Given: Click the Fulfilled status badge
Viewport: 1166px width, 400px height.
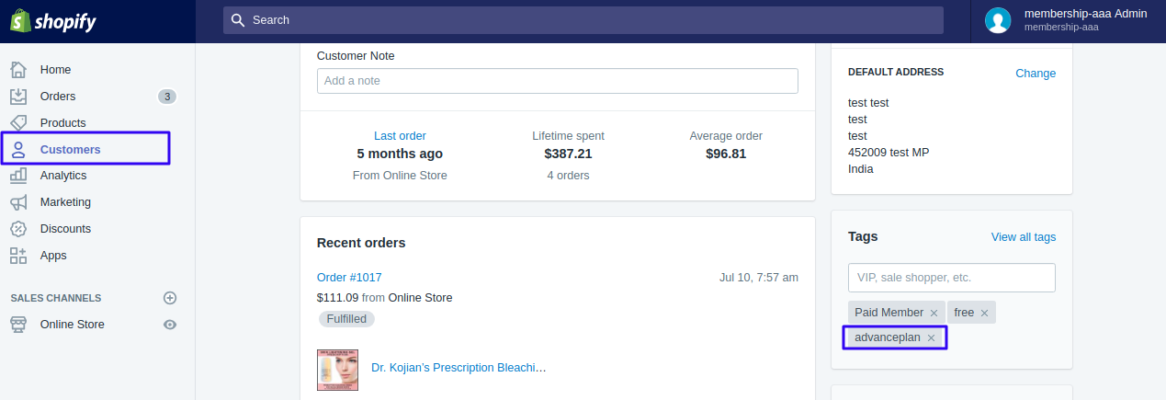Looking at the screenshot, I should click(346, 319).
